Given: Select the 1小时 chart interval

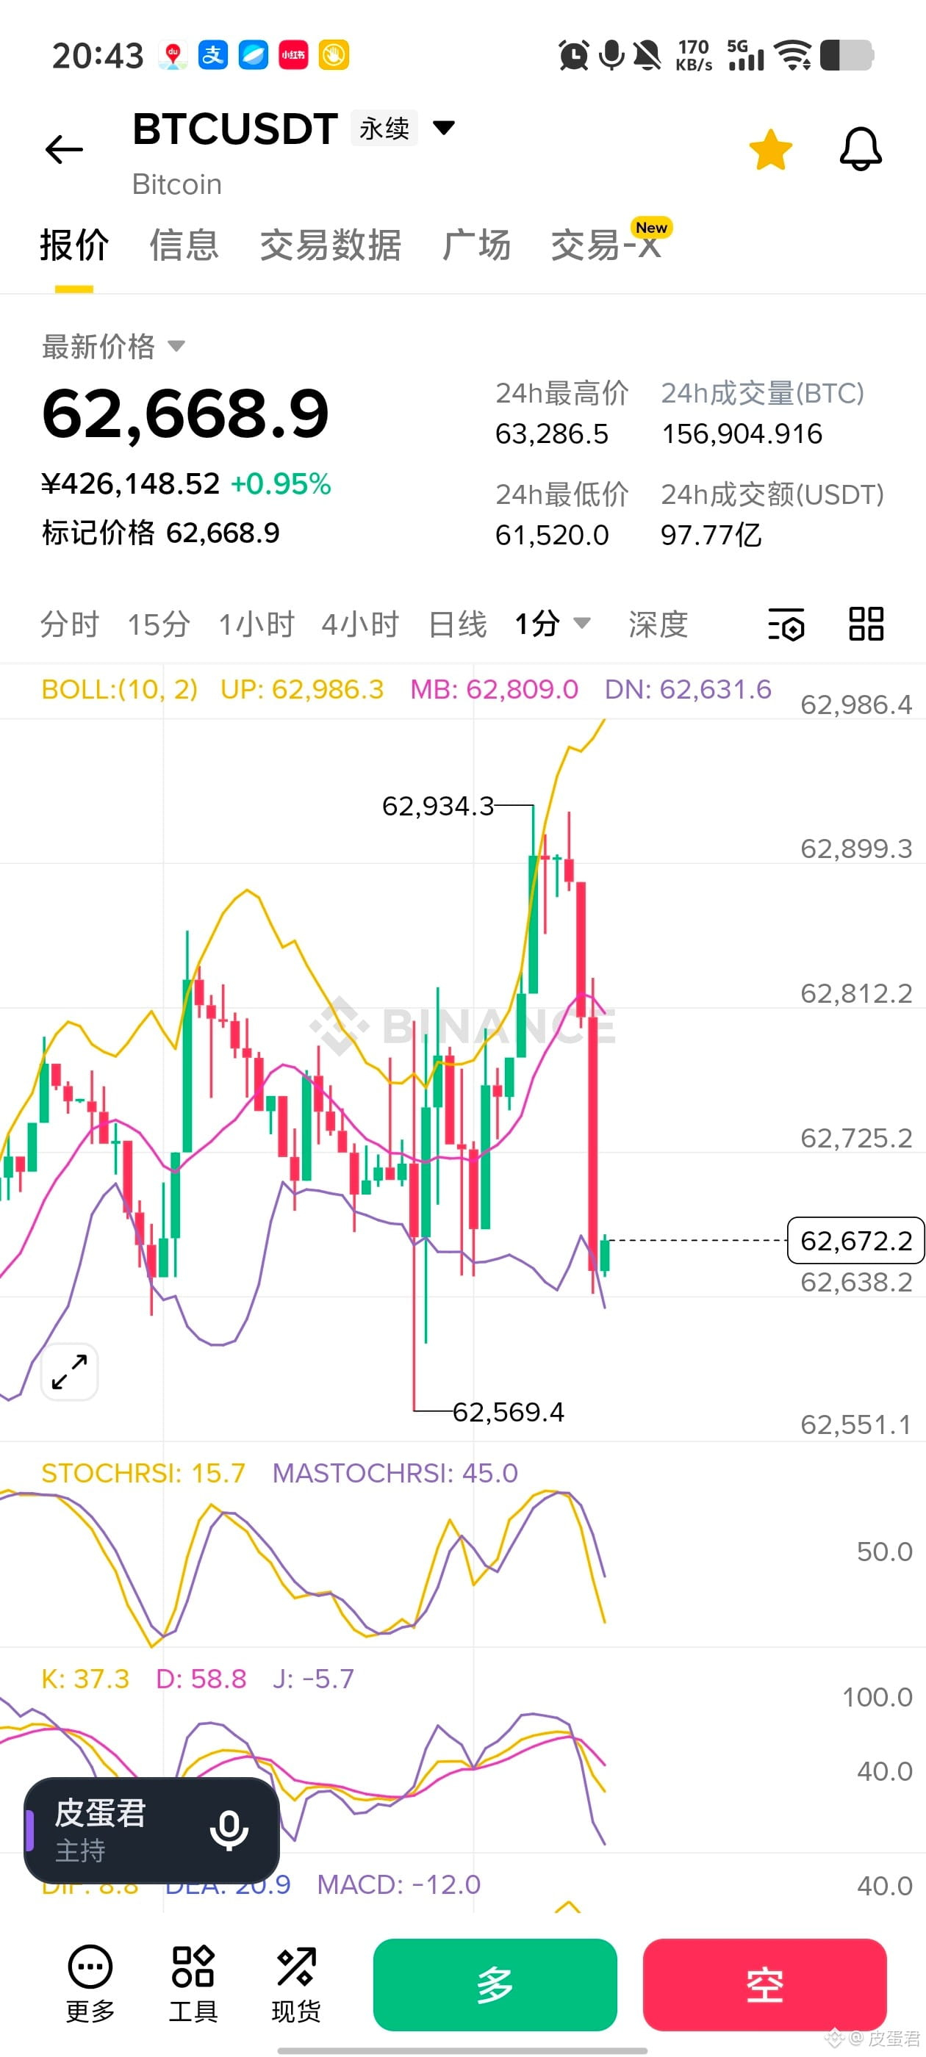Looking at the screenshot, I should point(256,624).
